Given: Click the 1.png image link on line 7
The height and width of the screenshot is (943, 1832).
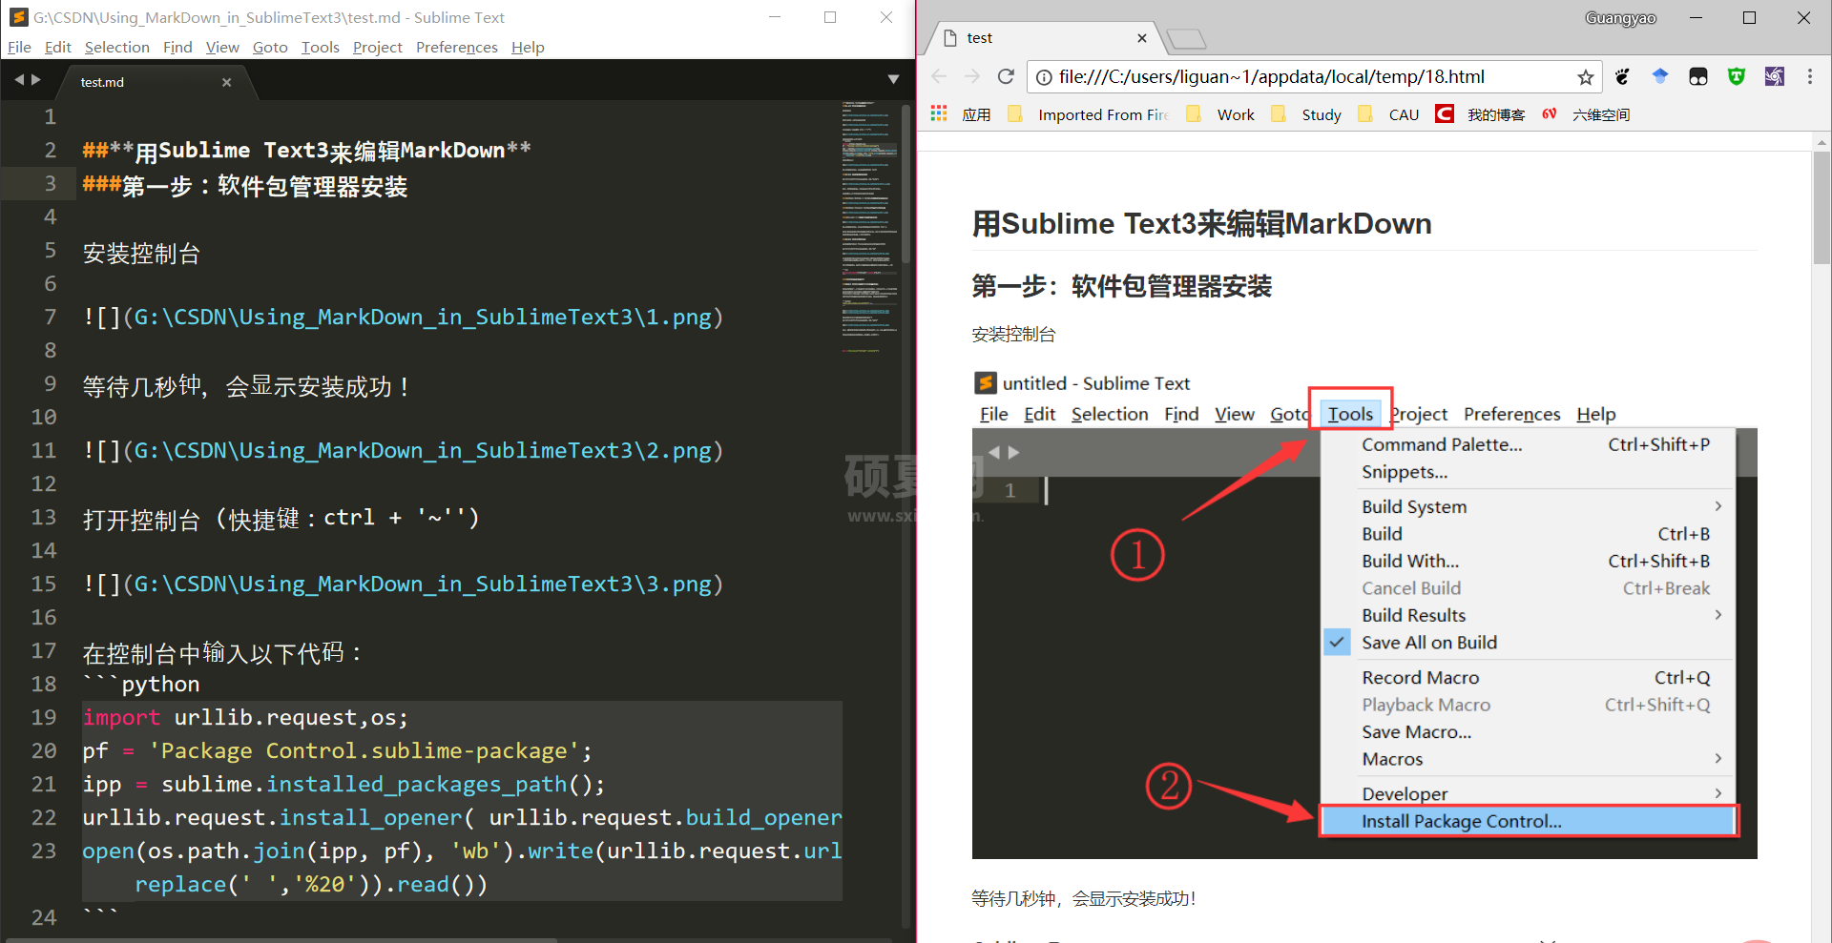Looking at the screenshot, I should tap(403, 317).
